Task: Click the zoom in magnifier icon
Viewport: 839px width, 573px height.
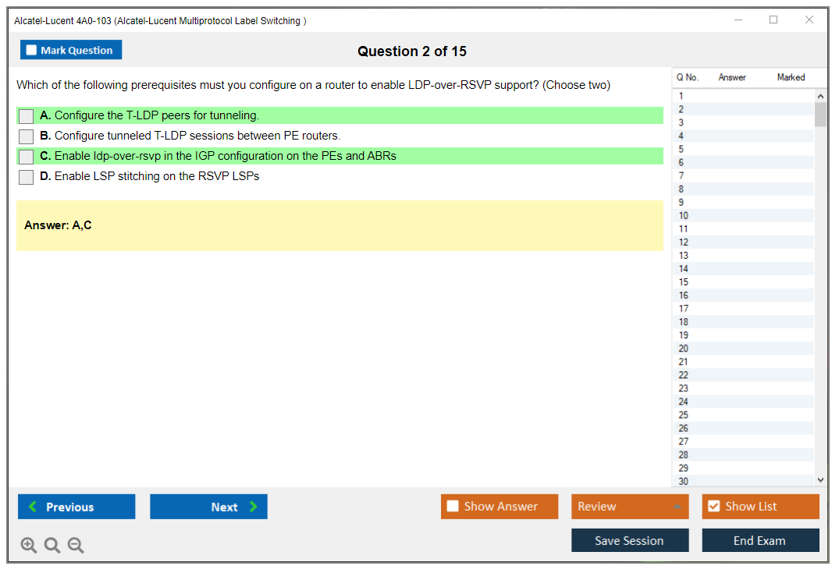Action: (x=29, y=546)
